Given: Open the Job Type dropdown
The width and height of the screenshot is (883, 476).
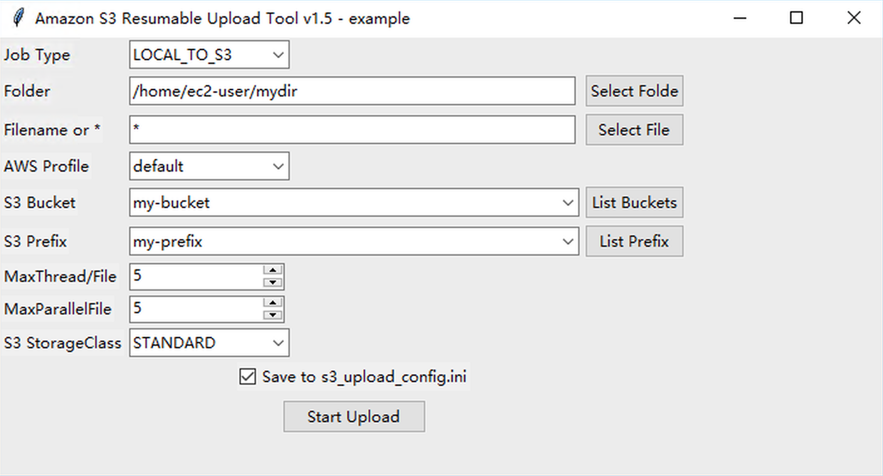Looking at the screenshot, I should pyautogui.click(x=278, y=55).
